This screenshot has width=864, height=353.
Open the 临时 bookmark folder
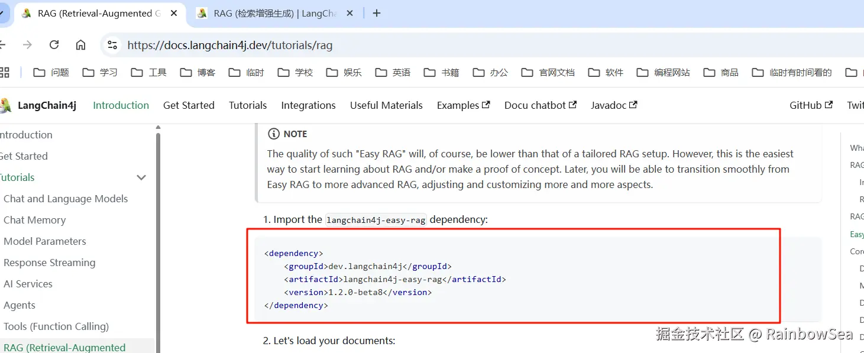coord(247,72)
